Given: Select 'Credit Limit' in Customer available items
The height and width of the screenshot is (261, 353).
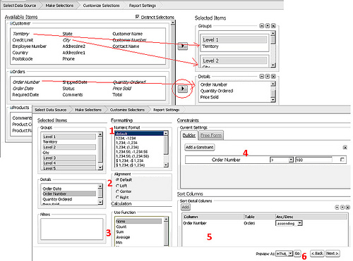Looking at the screenshot, I should click(23, 40).
